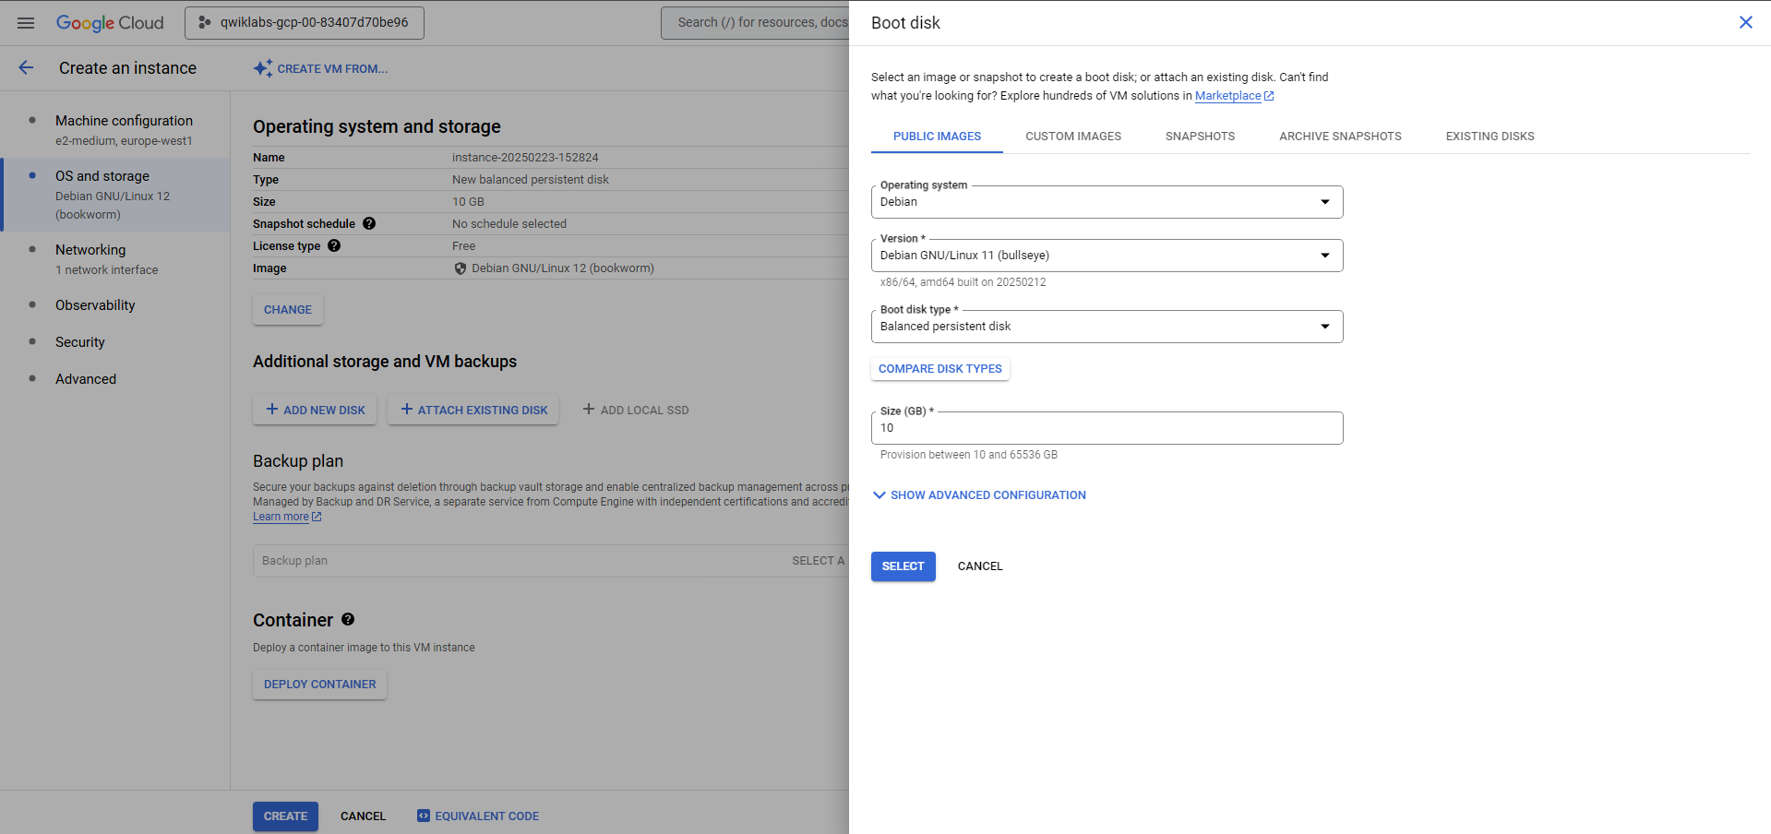This screenshot has height=834, width=1771.
Task: Open the Version dropdown showing Debian 11
Action: 1107,256
